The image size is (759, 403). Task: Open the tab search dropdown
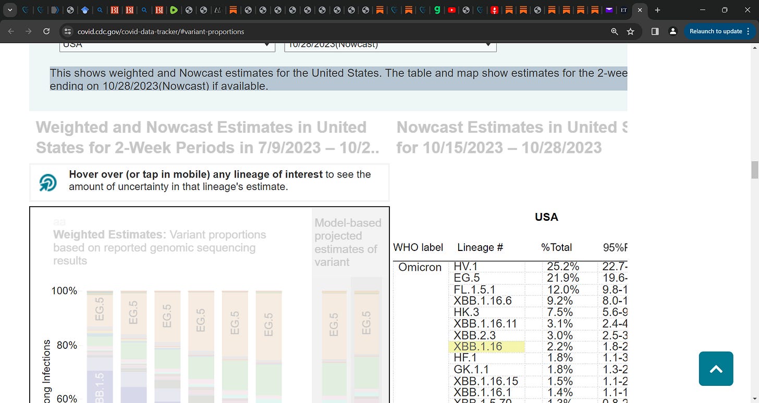[x=10, y=10]
